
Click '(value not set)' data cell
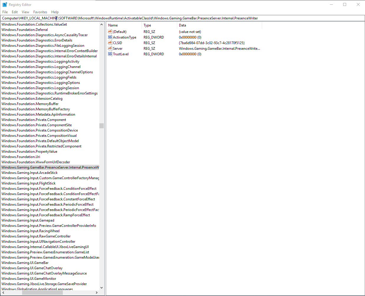[190, 32]
